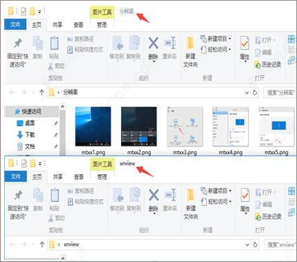Pin to Quick access in 分辨率 window
The image size is (297, 262).
(x=18, y=52)
